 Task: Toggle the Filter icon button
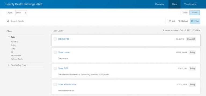click(195, 21)
